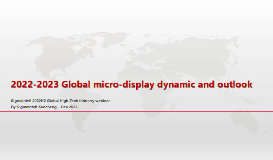Viewport: 273px width, 160px height.
Task: Select the Sigmaintell 2022H2 webinar subtitle line
Action: (61, 100)
